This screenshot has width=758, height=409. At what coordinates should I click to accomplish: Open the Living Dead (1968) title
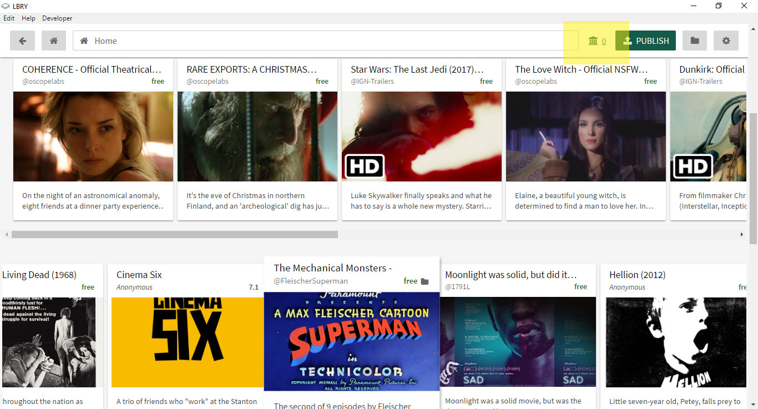click(x=39, y=275)
